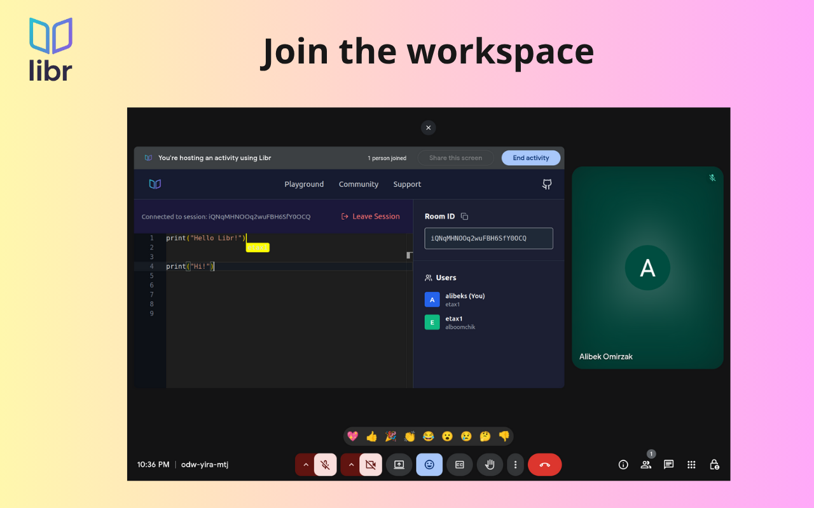The image size is (814, 508).
Task: Click the Room ID input field
Action: (489, 238)
